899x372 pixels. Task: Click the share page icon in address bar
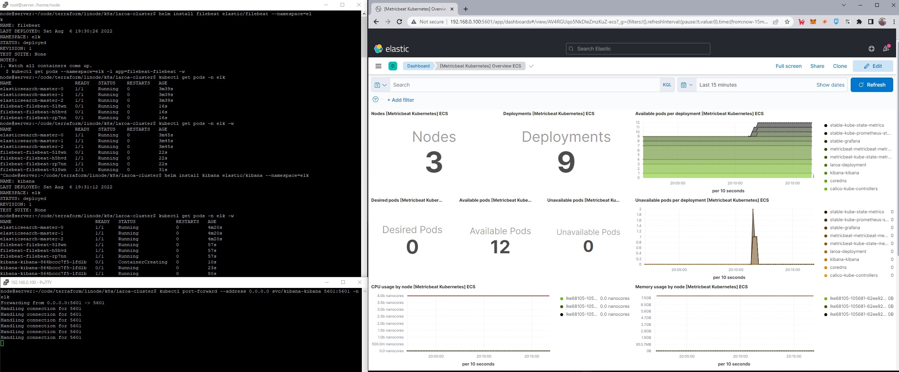click(x=776, y=22)
